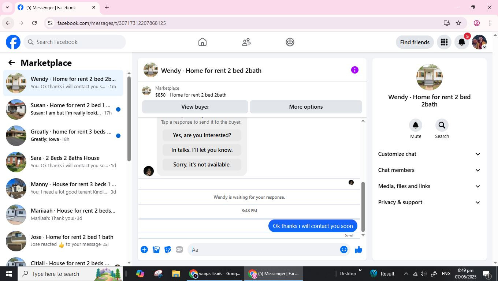
Task: Open Chrome three-dot menu
Action: click(490, 23)
